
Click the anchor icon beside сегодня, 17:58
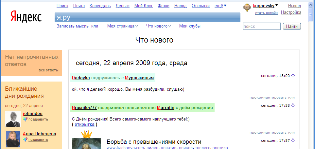tap(293, 105)
